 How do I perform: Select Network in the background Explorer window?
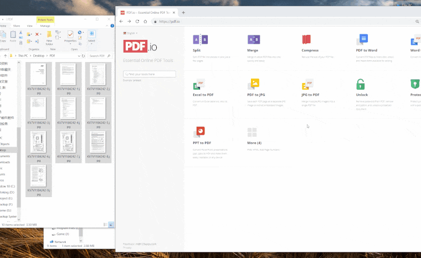[58, 241]
